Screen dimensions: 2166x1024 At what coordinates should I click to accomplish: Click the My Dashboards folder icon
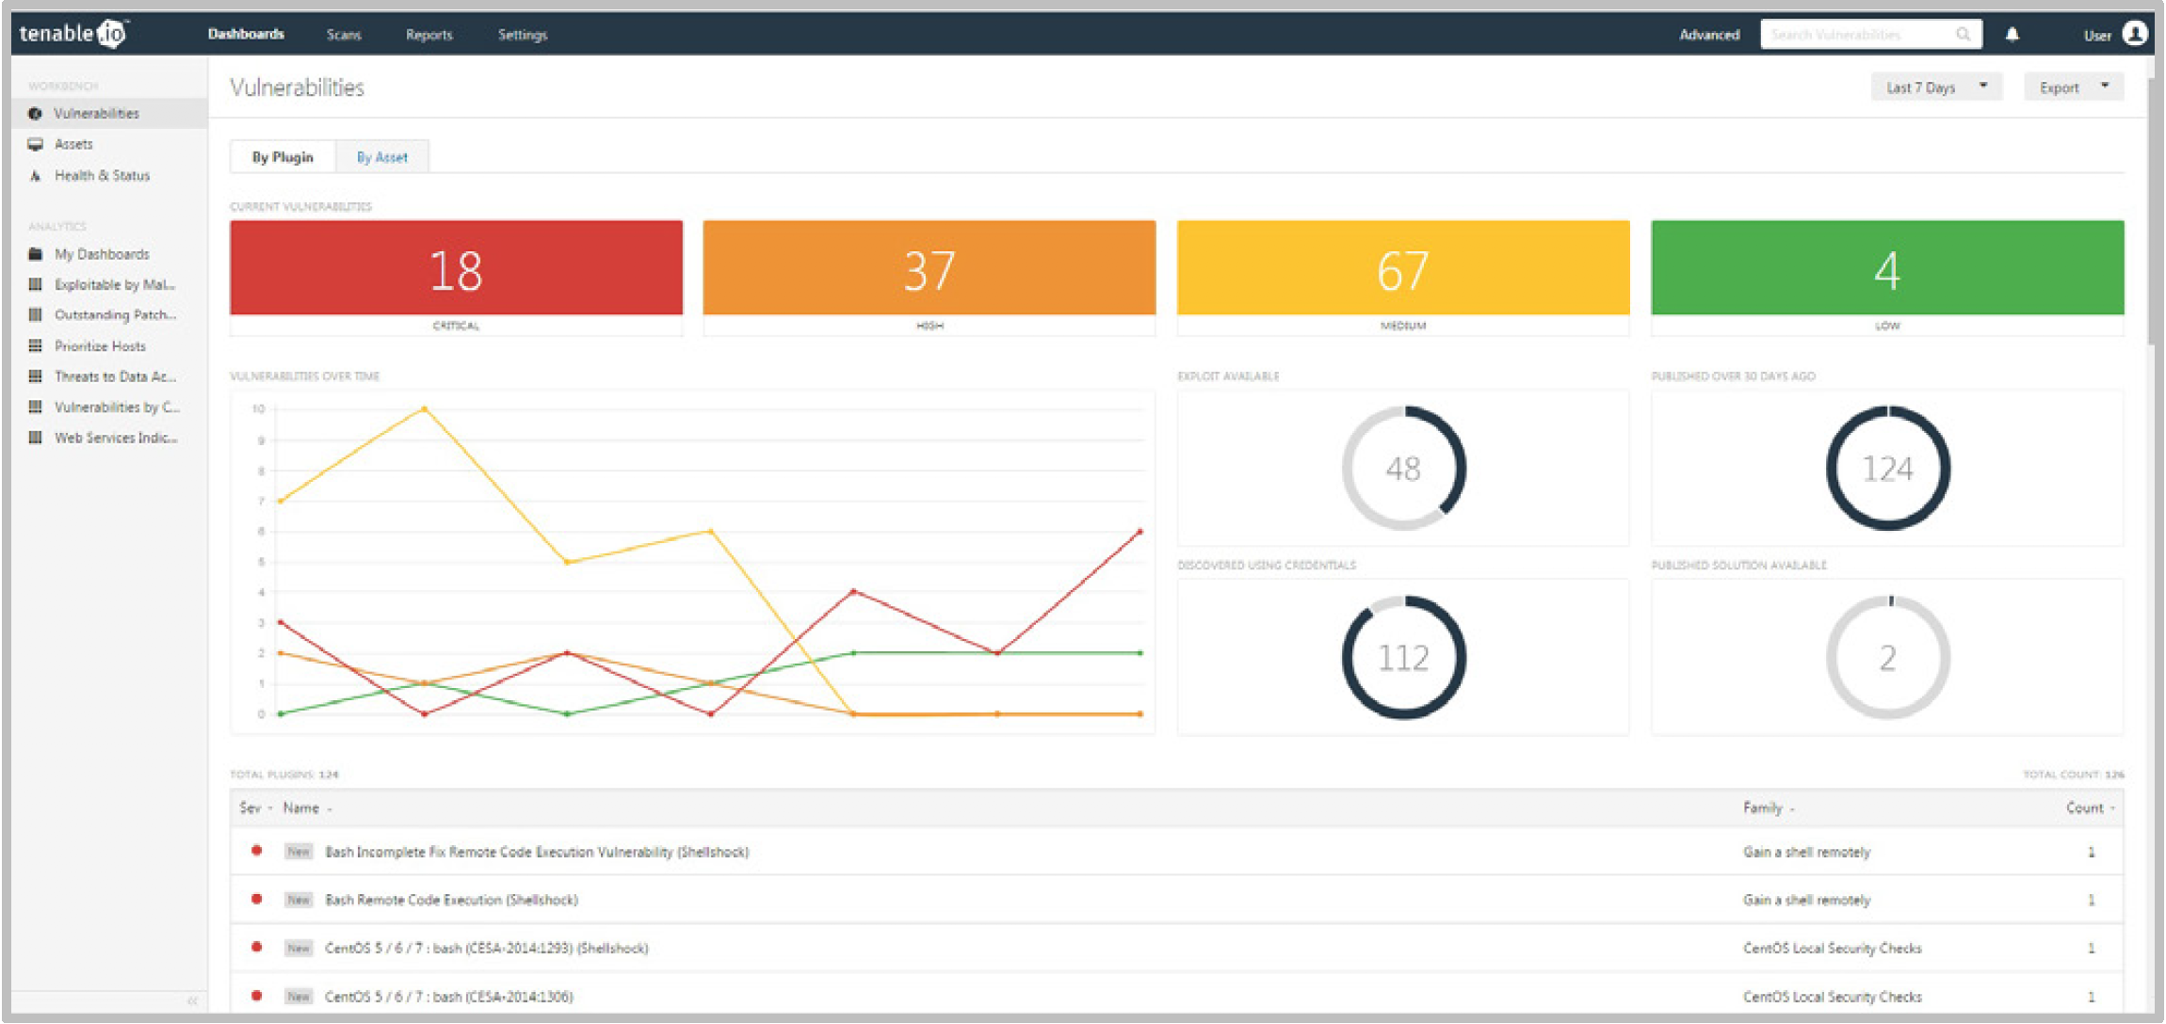[x=35, y=254]
